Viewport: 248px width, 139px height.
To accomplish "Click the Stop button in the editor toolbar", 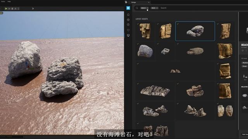I will coord(12,8).
